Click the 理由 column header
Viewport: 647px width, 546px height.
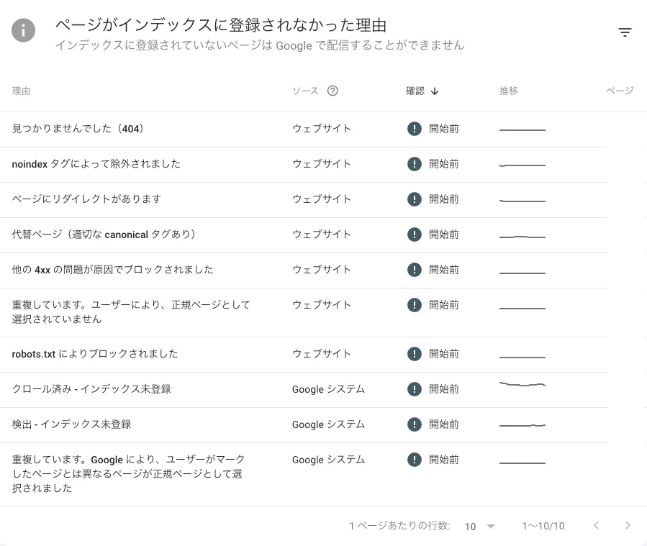[x=19, y=91]
